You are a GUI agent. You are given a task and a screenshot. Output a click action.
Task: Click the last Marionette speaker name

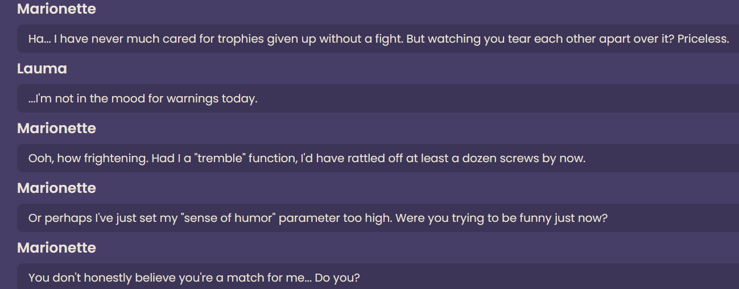click(56, 248)
